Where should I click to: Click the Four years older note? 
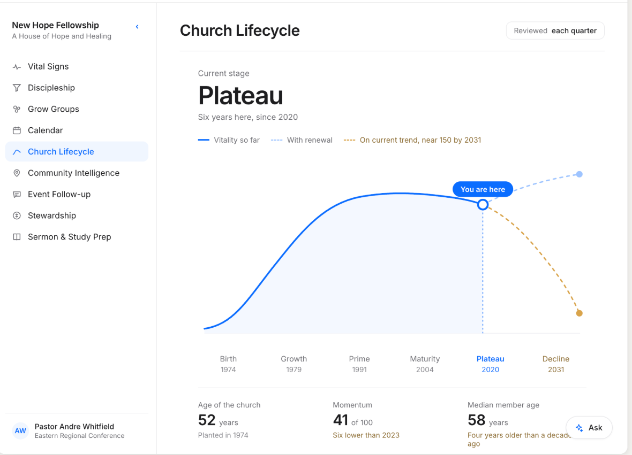pyautogui.click(x=520, y=439)
